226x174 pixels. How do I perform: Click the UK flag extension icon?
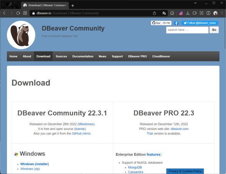point(181,13)
